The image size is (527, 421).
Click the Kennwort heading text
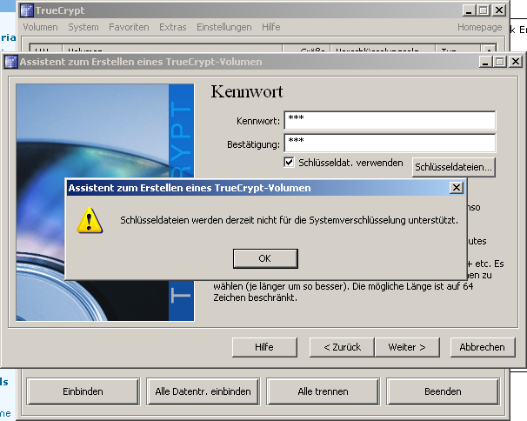pyautogui.click(x=247, y=91)
